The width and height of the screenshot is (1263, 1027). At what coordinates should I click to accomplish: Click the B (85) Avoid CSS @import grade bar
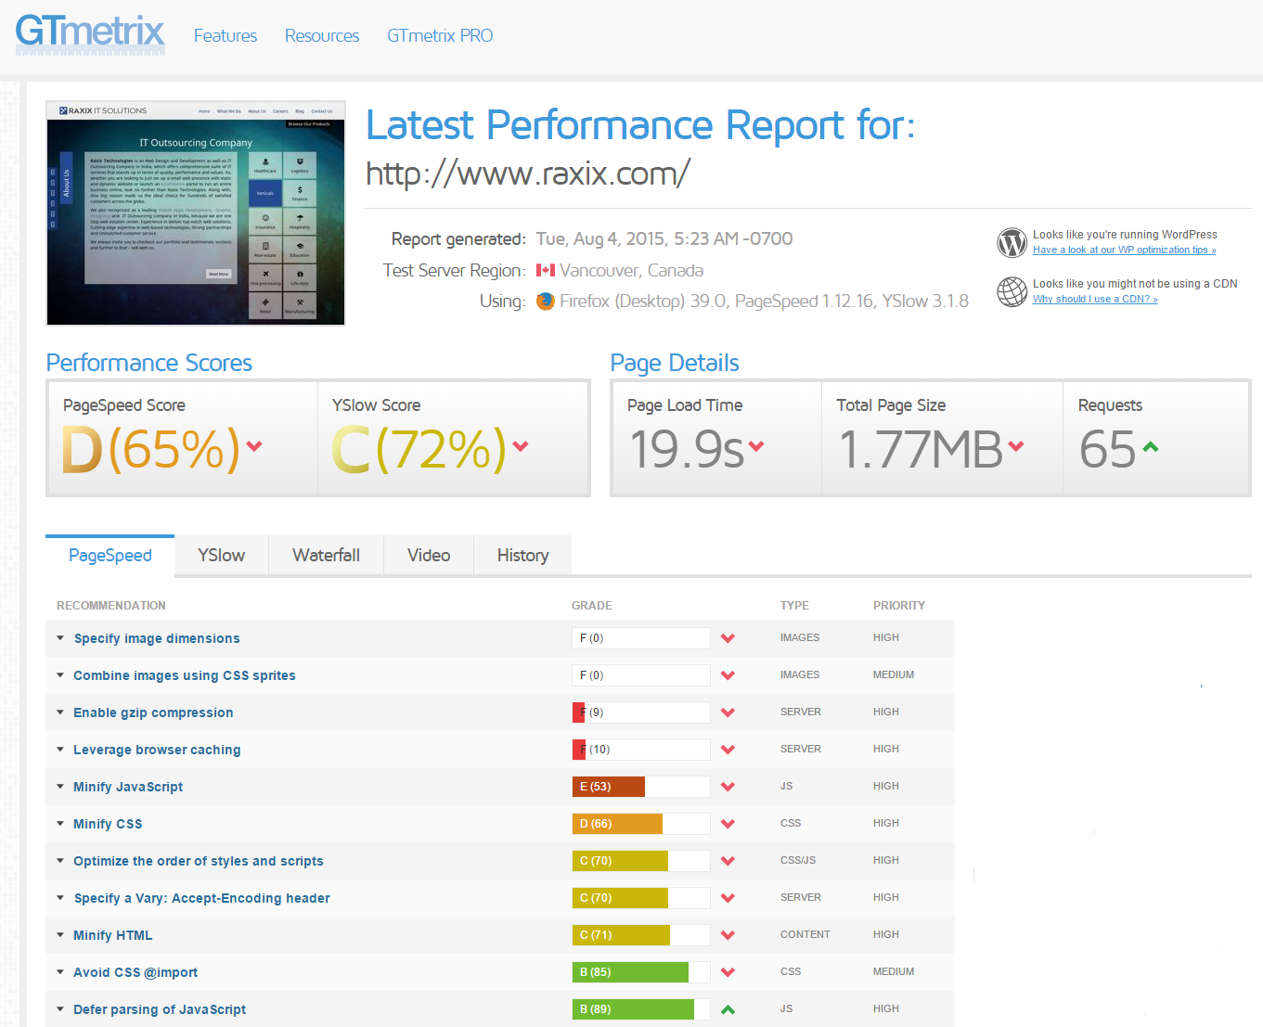[641, 972]
